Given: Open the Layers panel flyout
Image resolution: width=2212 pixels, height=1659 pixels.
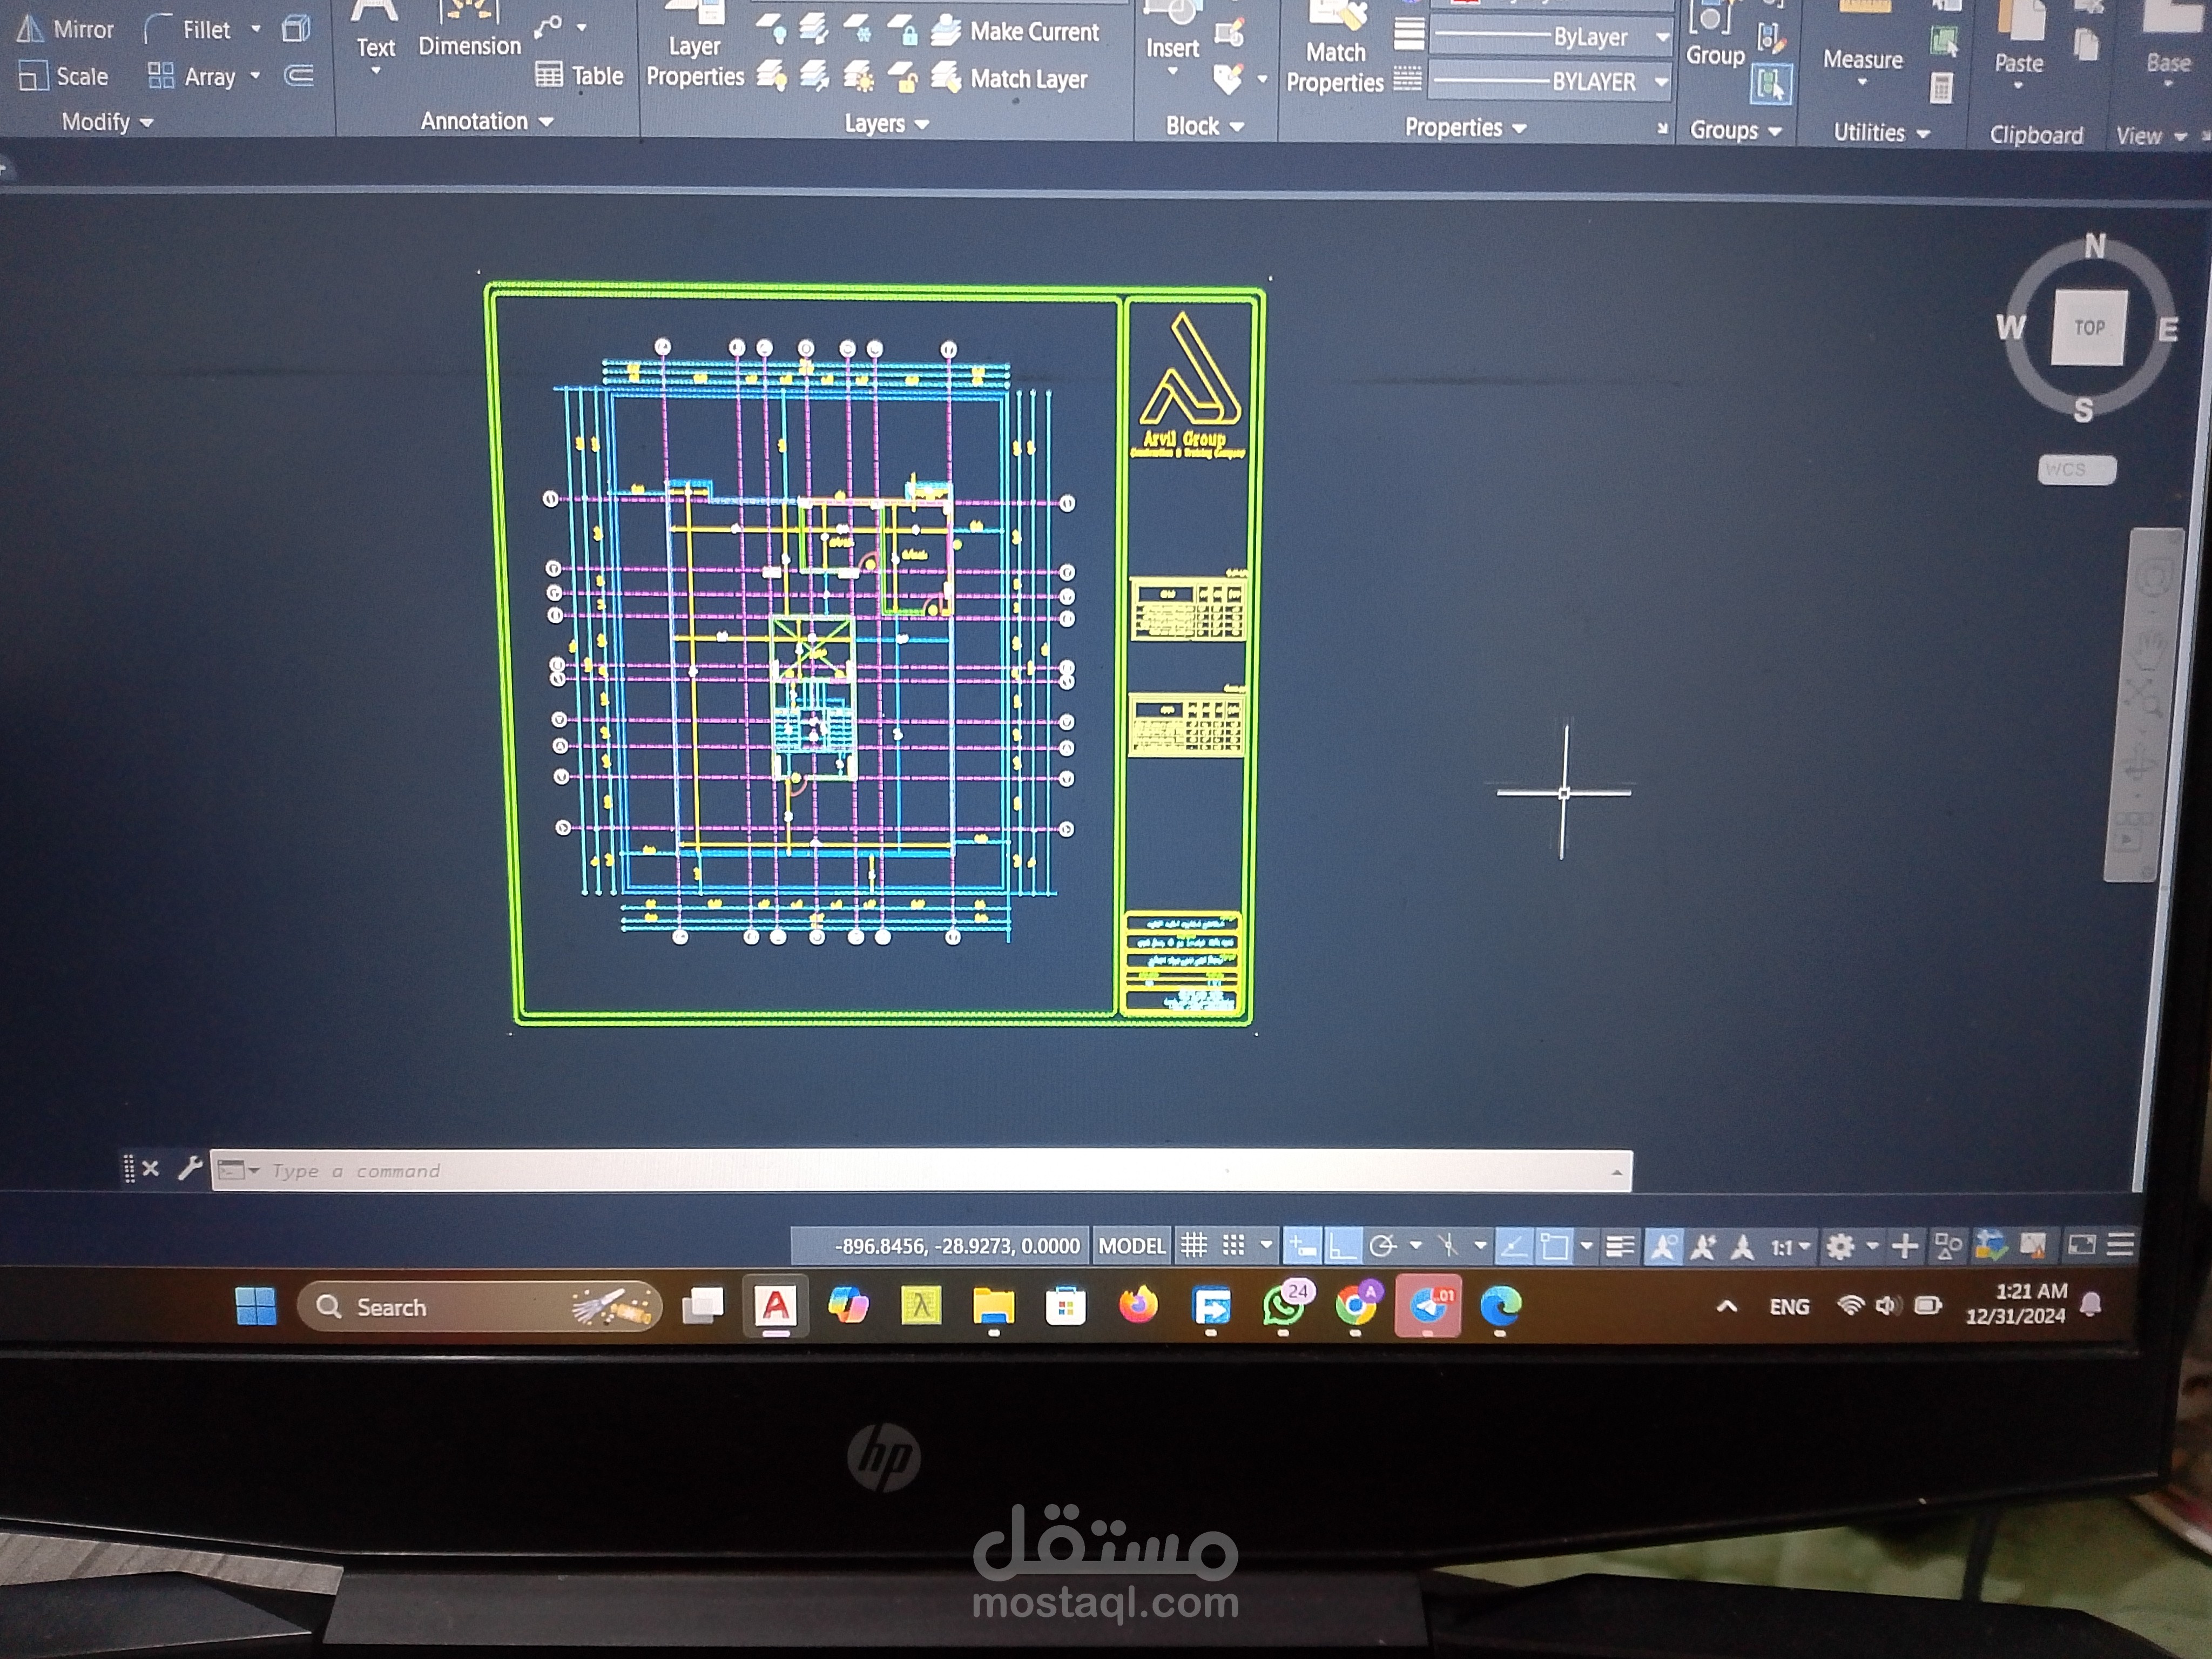Looking at the screenshot, I should (x=886, y=124).
